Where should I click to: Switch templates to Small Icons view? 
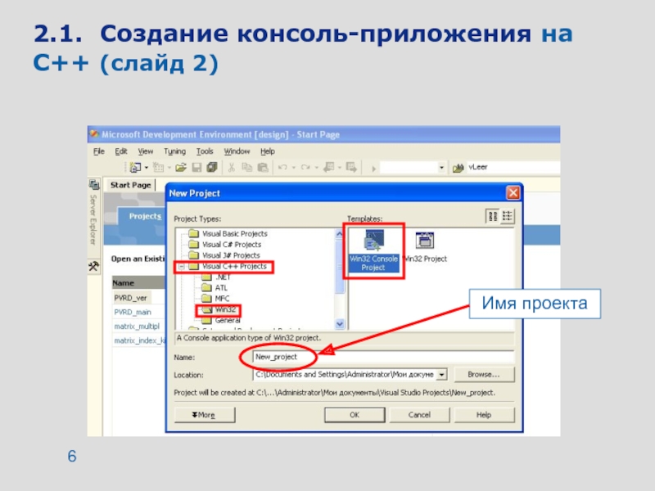pos(507,216)
